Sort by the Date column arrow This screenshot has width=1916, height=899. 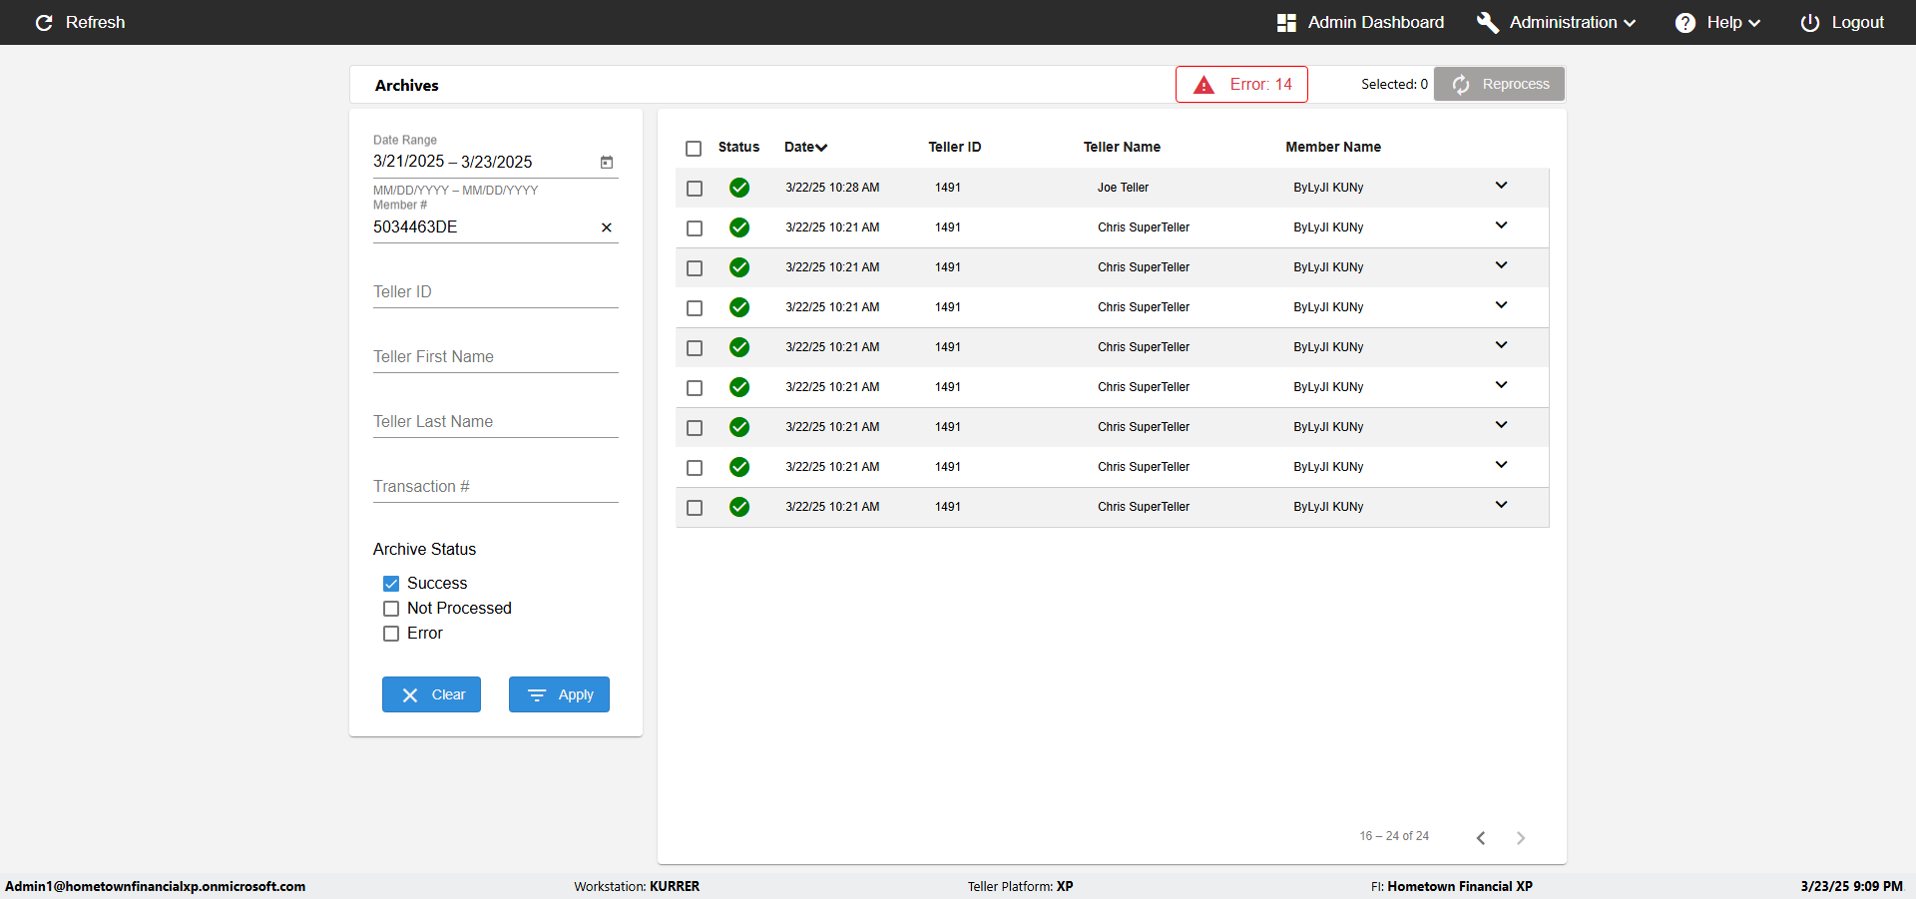(821, 148)
